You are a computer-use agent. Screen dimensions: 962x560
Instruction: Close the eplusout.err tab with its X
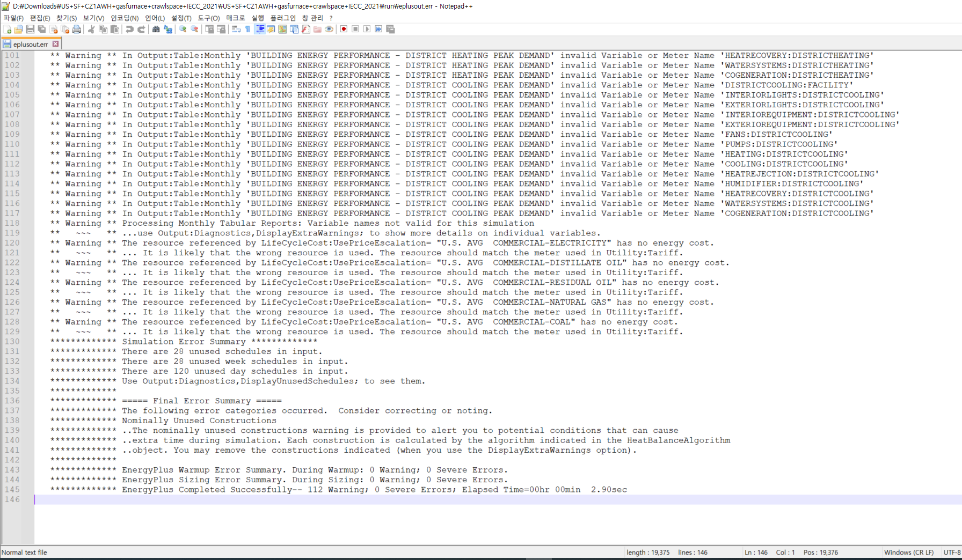(55, 44)
